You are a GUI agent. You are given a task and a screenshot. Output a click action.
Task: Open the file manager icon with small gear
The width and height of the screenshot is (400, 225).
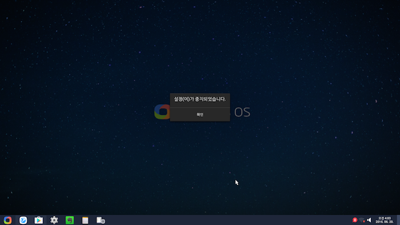click(101, 220)
